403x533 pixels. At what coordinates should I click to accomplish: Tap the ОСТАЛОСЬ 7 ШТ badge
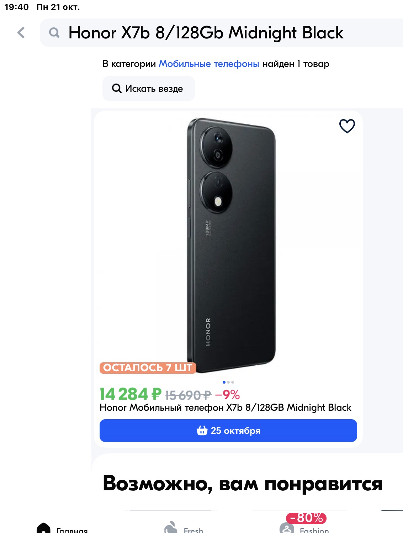point(148,368)
